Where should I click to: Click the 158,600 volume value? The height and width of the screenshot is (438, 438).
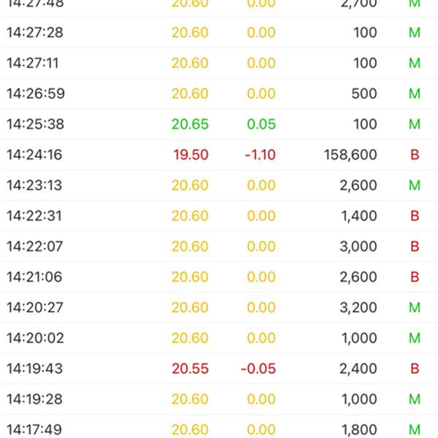click(350, 155)
